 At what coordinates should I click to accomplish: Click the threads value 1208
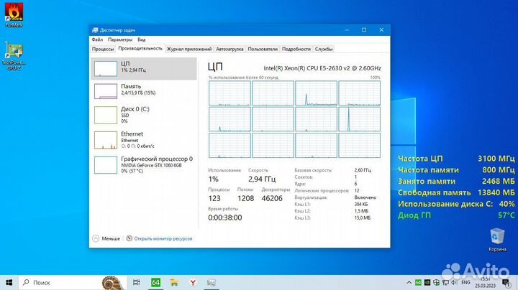[246, 198]
